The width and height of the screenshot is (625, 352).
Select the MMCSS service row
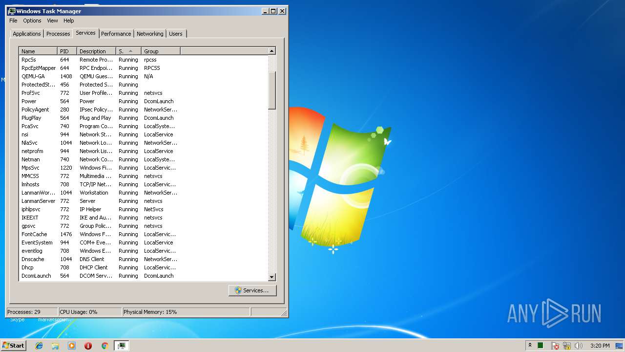tap(144, 176)
